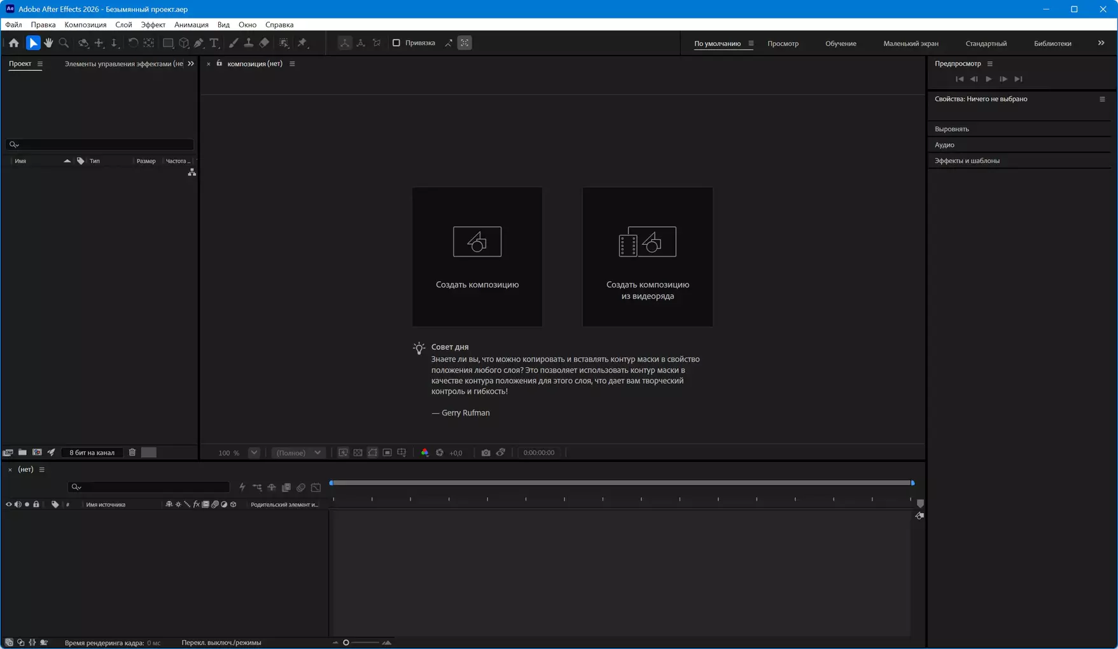Select the Pen tool

(x=199, y=43)
